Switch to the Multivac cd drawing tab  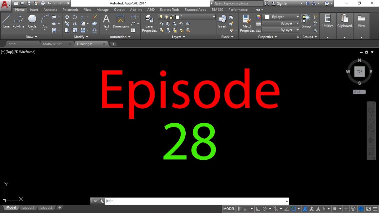tap(52, 44)
